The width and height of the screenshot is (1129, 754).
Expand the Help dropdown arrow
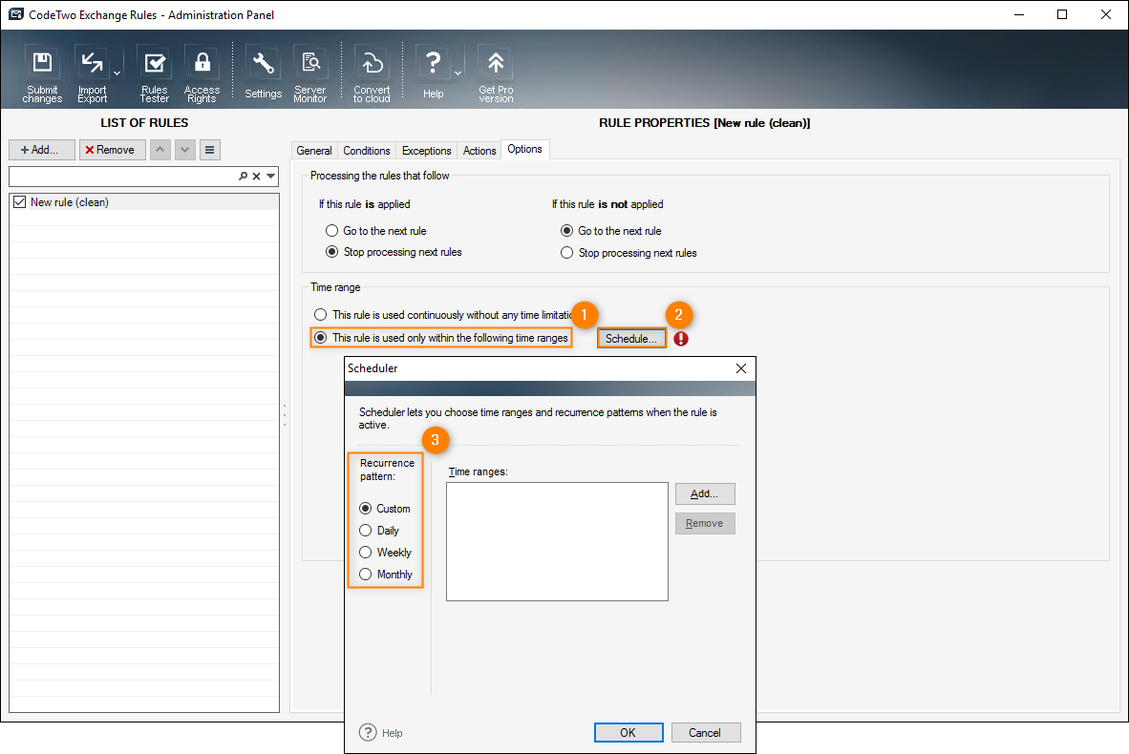click(458, 73)
